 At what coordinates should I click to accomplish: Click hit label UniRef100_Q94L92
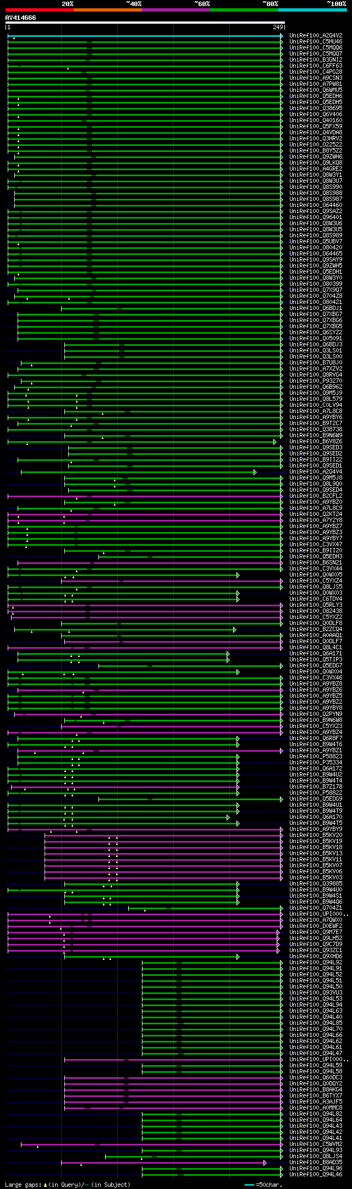316,963
